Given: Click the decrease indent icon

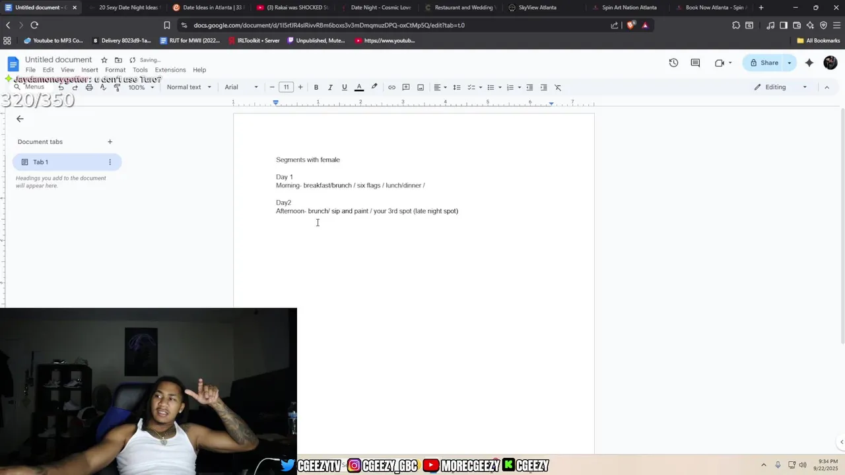Looking at the screenshot, I should point(529,87).
